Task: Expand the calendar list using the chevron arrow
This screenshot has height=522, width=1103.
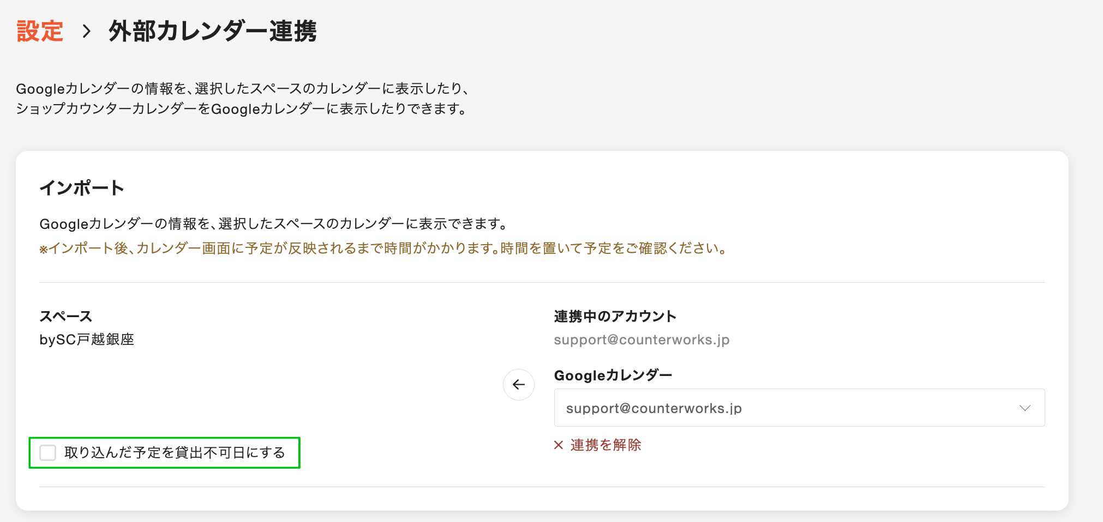Action: coord(1025,408)
